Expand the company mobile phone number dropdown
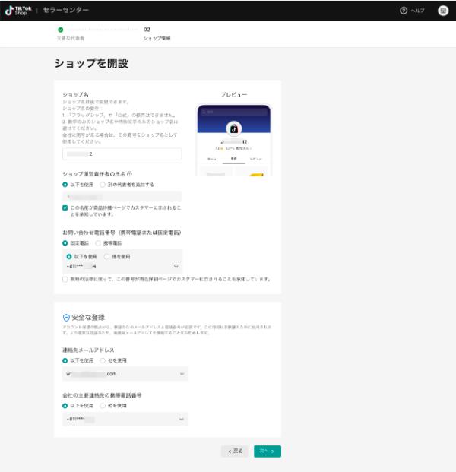Viewport: 456px width, 472px height. (182, 419)
